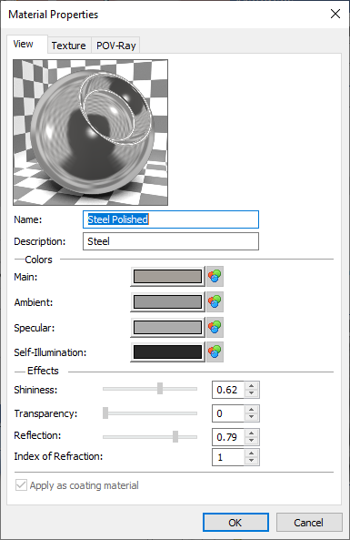The image size is (350, 540).
Task: Decrease Shininess value with down arrow
Action: [252, 393]
